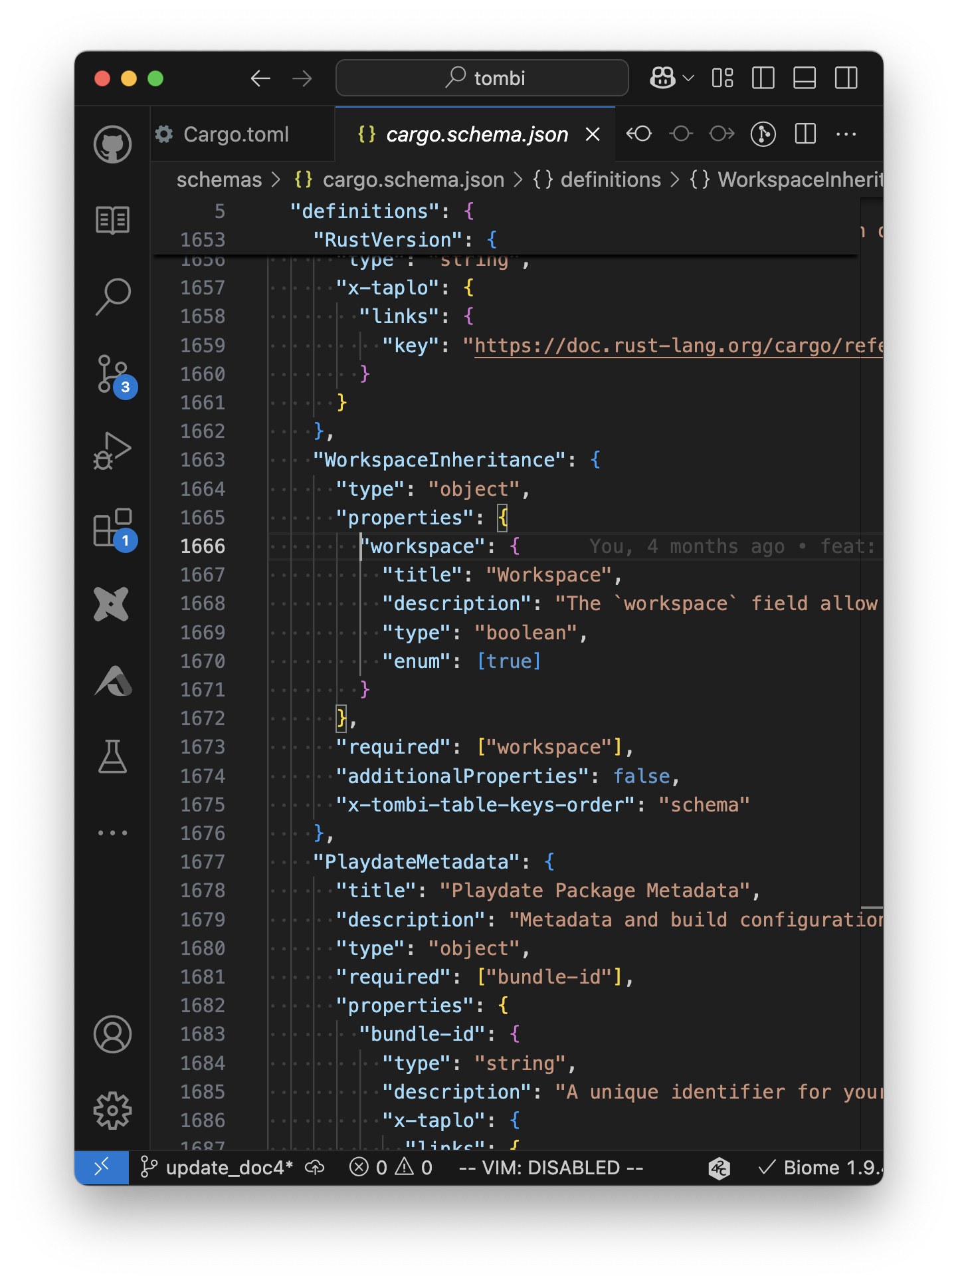Open the Explorer book icon in the activity bar
The image size is (958, 1284).
pos(112,220)
